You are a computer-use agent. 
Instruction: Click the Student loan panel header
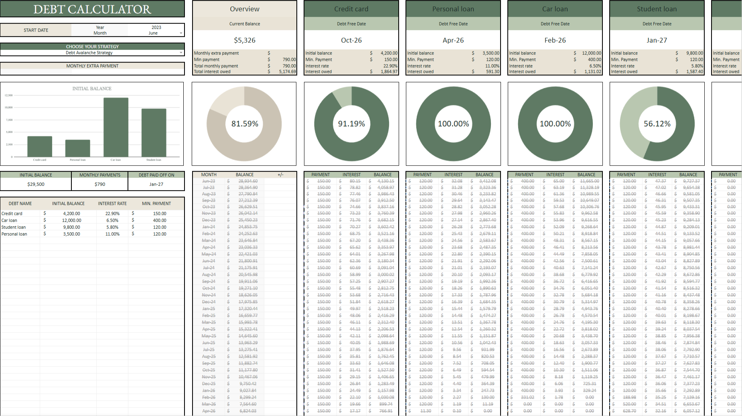click(x=657, y=9)
